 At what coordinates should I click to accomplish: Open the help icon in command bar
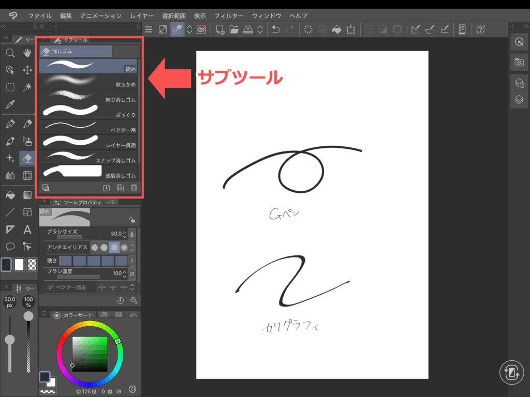481,29
